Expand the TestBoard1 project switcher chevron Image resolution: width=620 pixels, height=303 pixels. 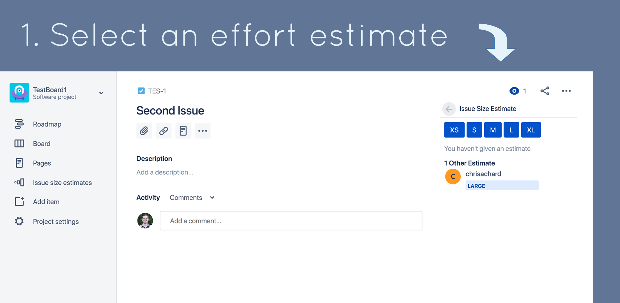pyautogui.click(x=101, y=93)
